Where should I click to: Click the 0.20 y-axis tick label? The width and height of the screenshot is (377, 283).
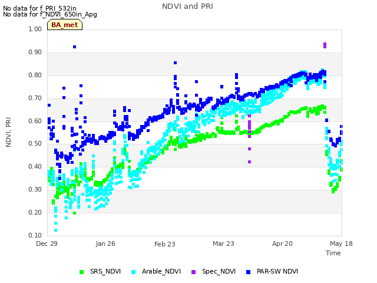(35, 212)
